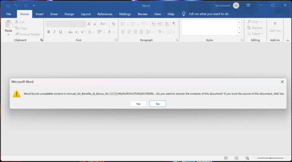The image size is (292, 162).
Task: Close the Microsoft Word warning dialog
Action: coord(282,81)
